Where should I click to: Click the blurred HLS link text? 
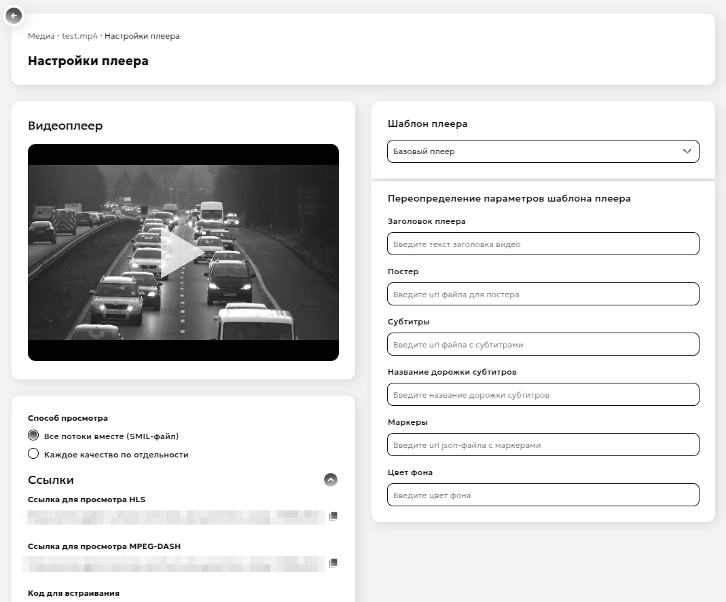(x=175, y=517)
